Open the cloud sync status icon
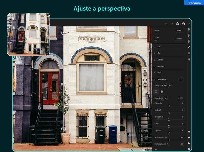Image resolution: width=204 pixels, height=152 pixels. 183,23
